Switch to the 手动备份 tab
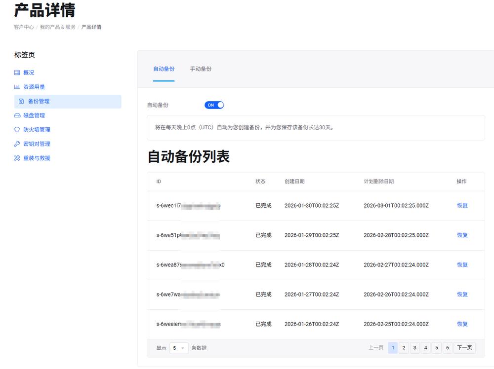Viewport: 494px width, 369px height. [201, 69]
